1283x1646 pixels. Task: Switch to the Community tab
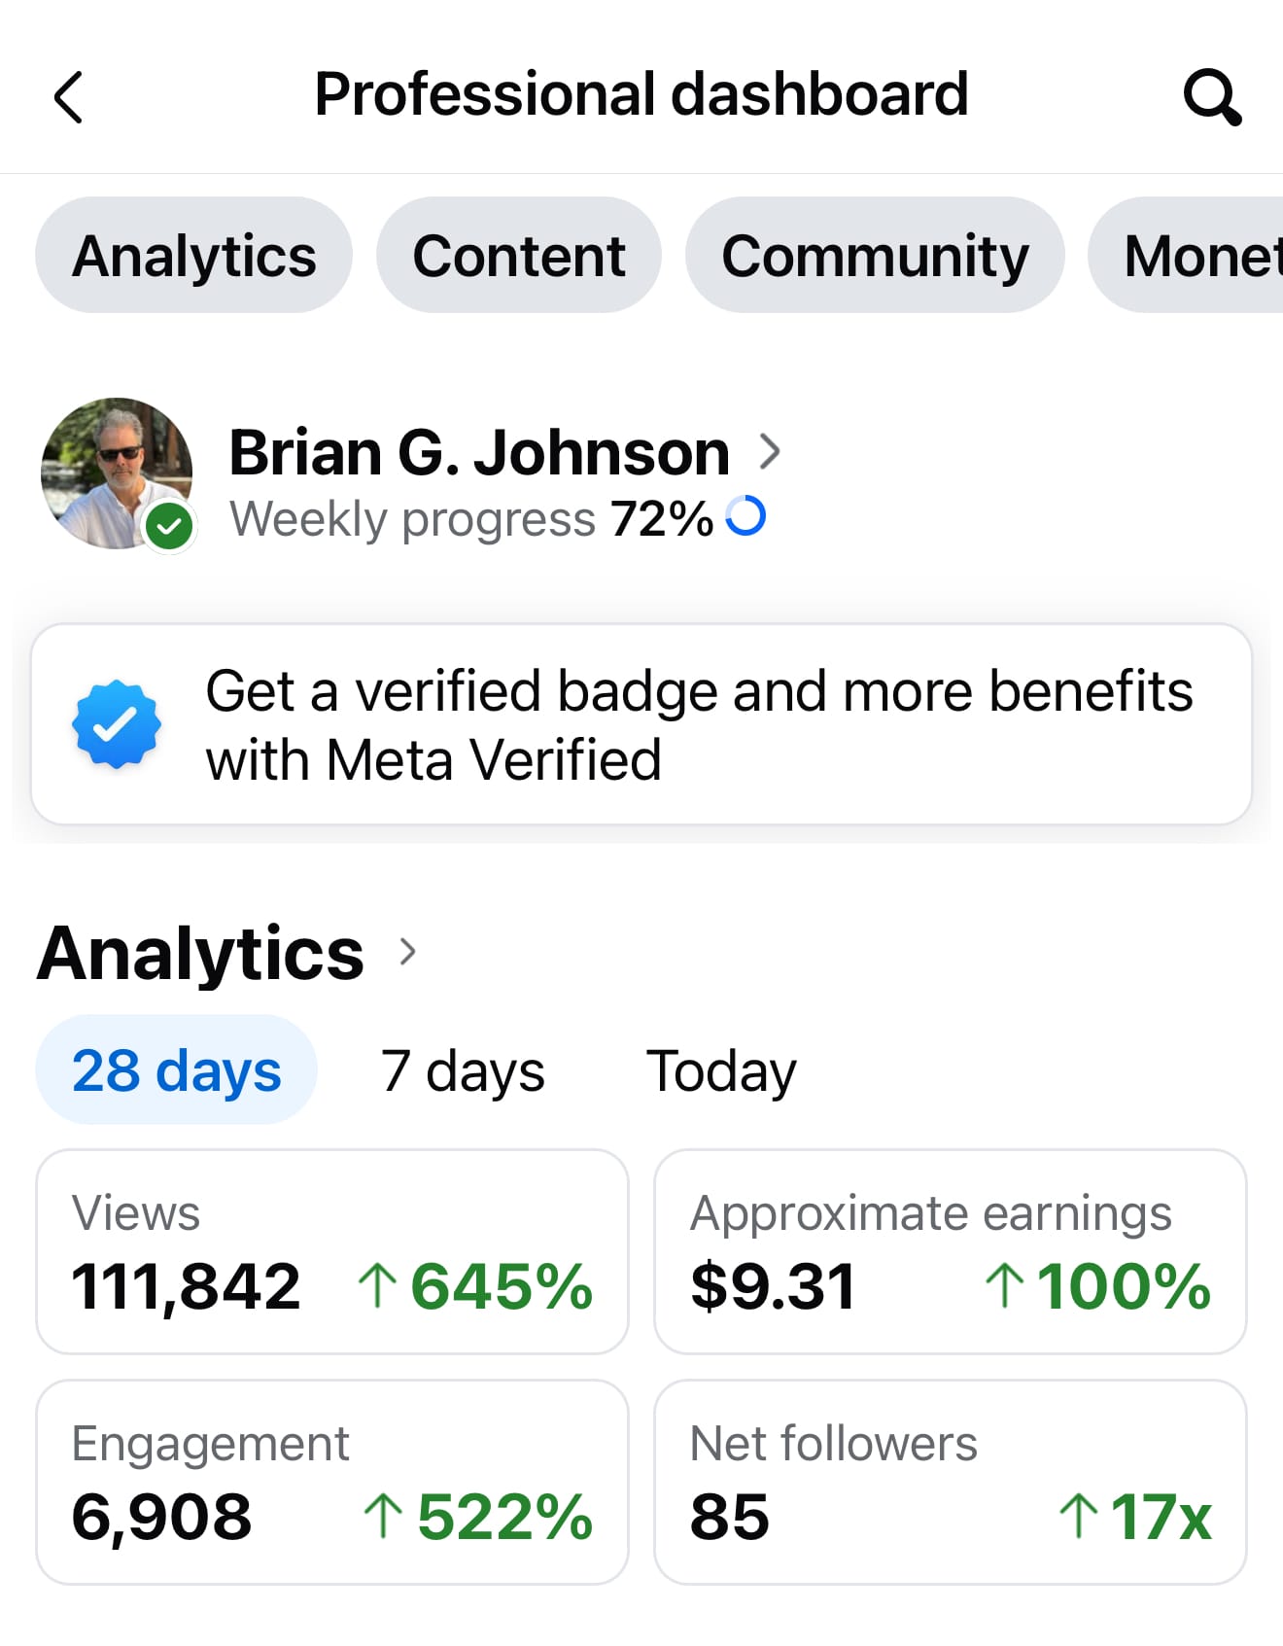[874, 256]
